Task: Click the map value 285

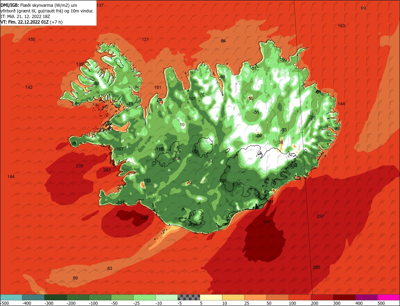Action: 316,267
